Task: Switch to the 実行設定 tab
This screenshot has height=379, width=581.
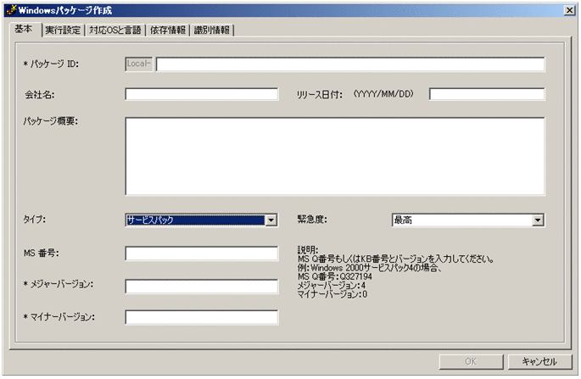Action: tap(63, 31)
